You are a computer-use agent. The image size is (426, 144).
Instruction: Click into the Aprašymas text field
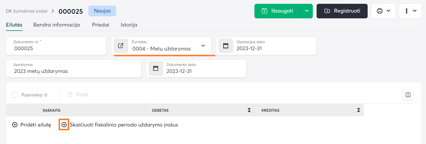coord(73,71)
